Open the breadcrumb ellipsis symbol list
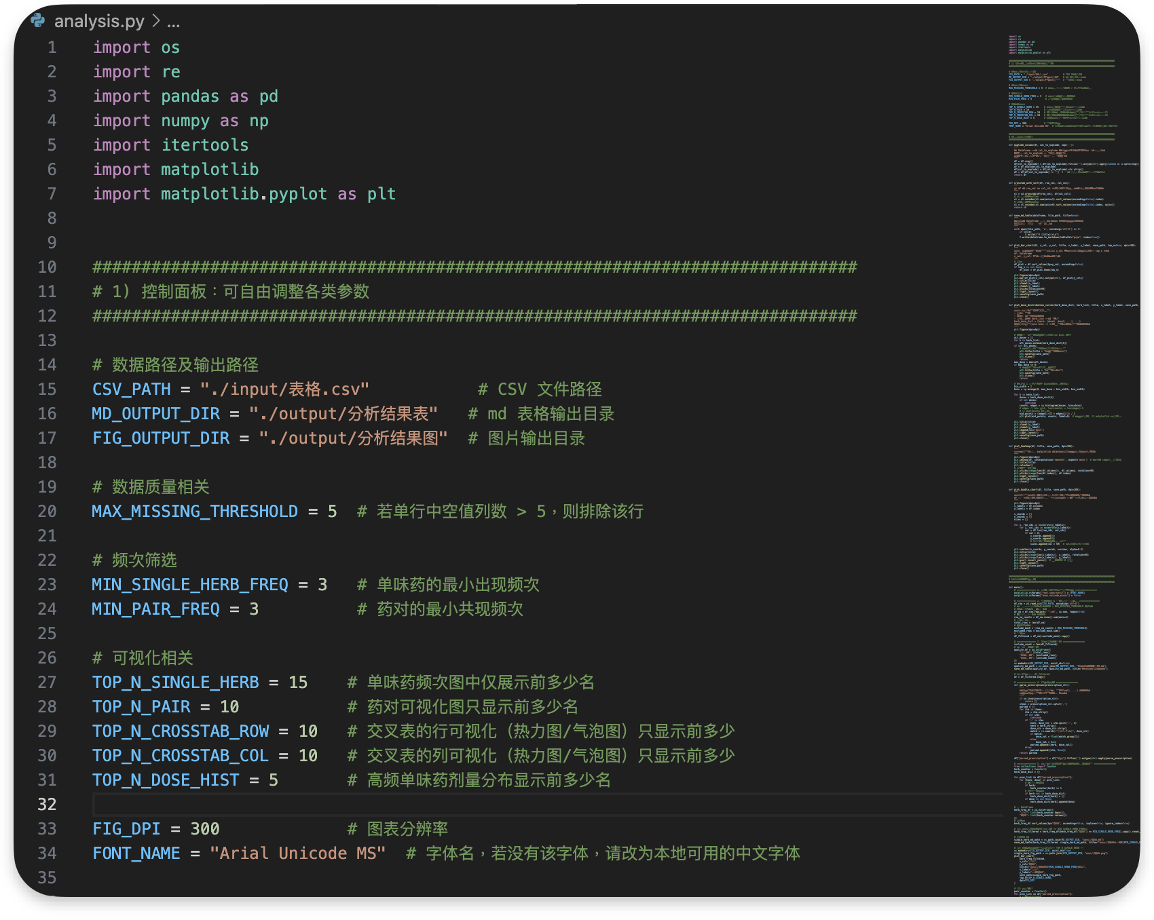Image resolution: width=1154 pixels, height=920 pixels. (174, 21)
